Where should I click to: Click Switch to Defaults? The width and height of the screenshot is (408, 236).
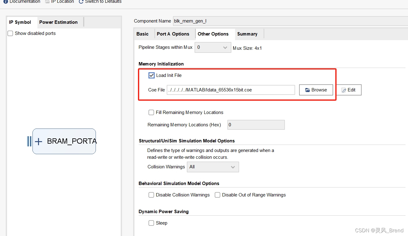click(x=100, y=2)
